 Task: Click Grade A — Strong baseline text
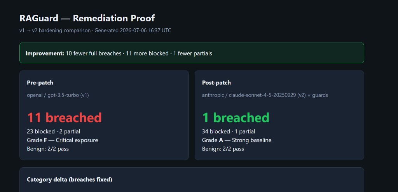pyautogui.click(x=237, y=140)
